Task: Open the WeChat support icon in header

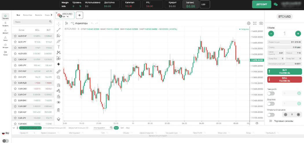Action: click(x=276, y=4)
